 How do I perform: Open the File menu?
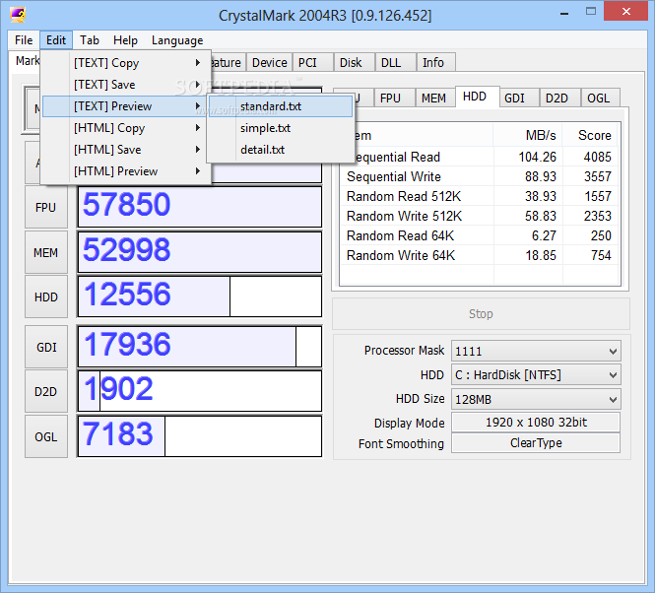(24, 40)
